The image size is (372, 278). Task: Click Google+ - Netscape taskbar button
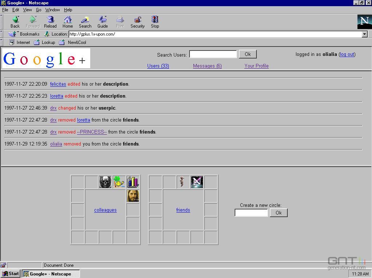click(51, 274)
